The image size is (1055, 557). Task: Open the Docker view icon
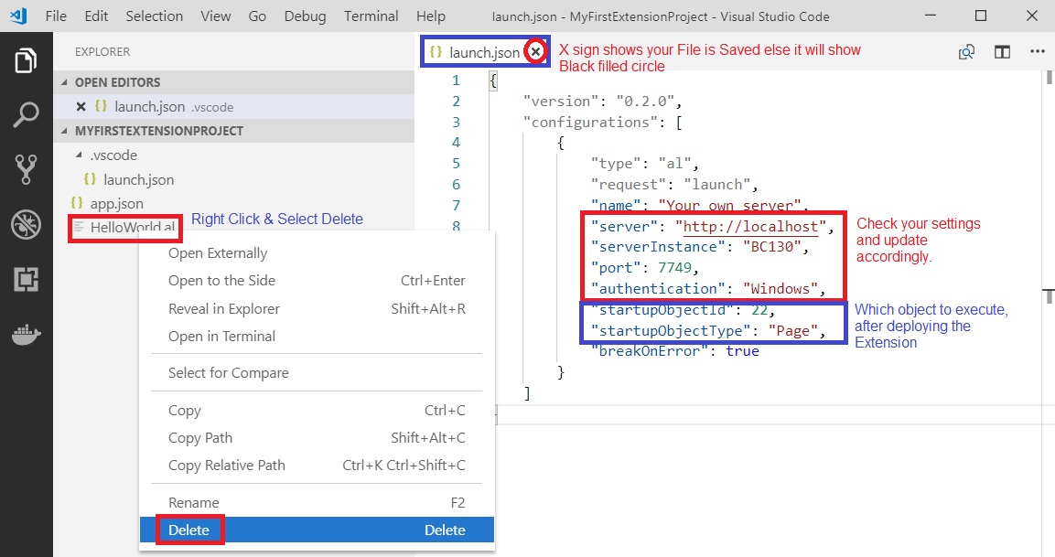[26, 334]
